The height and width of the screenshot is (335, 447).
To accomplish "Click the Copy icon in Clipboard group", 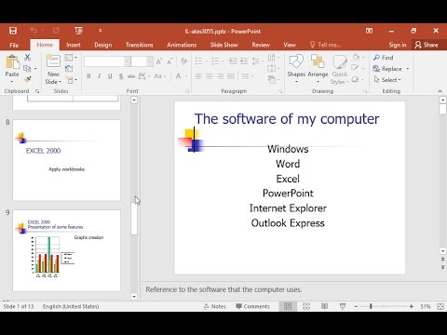I will tap(27, 68).
